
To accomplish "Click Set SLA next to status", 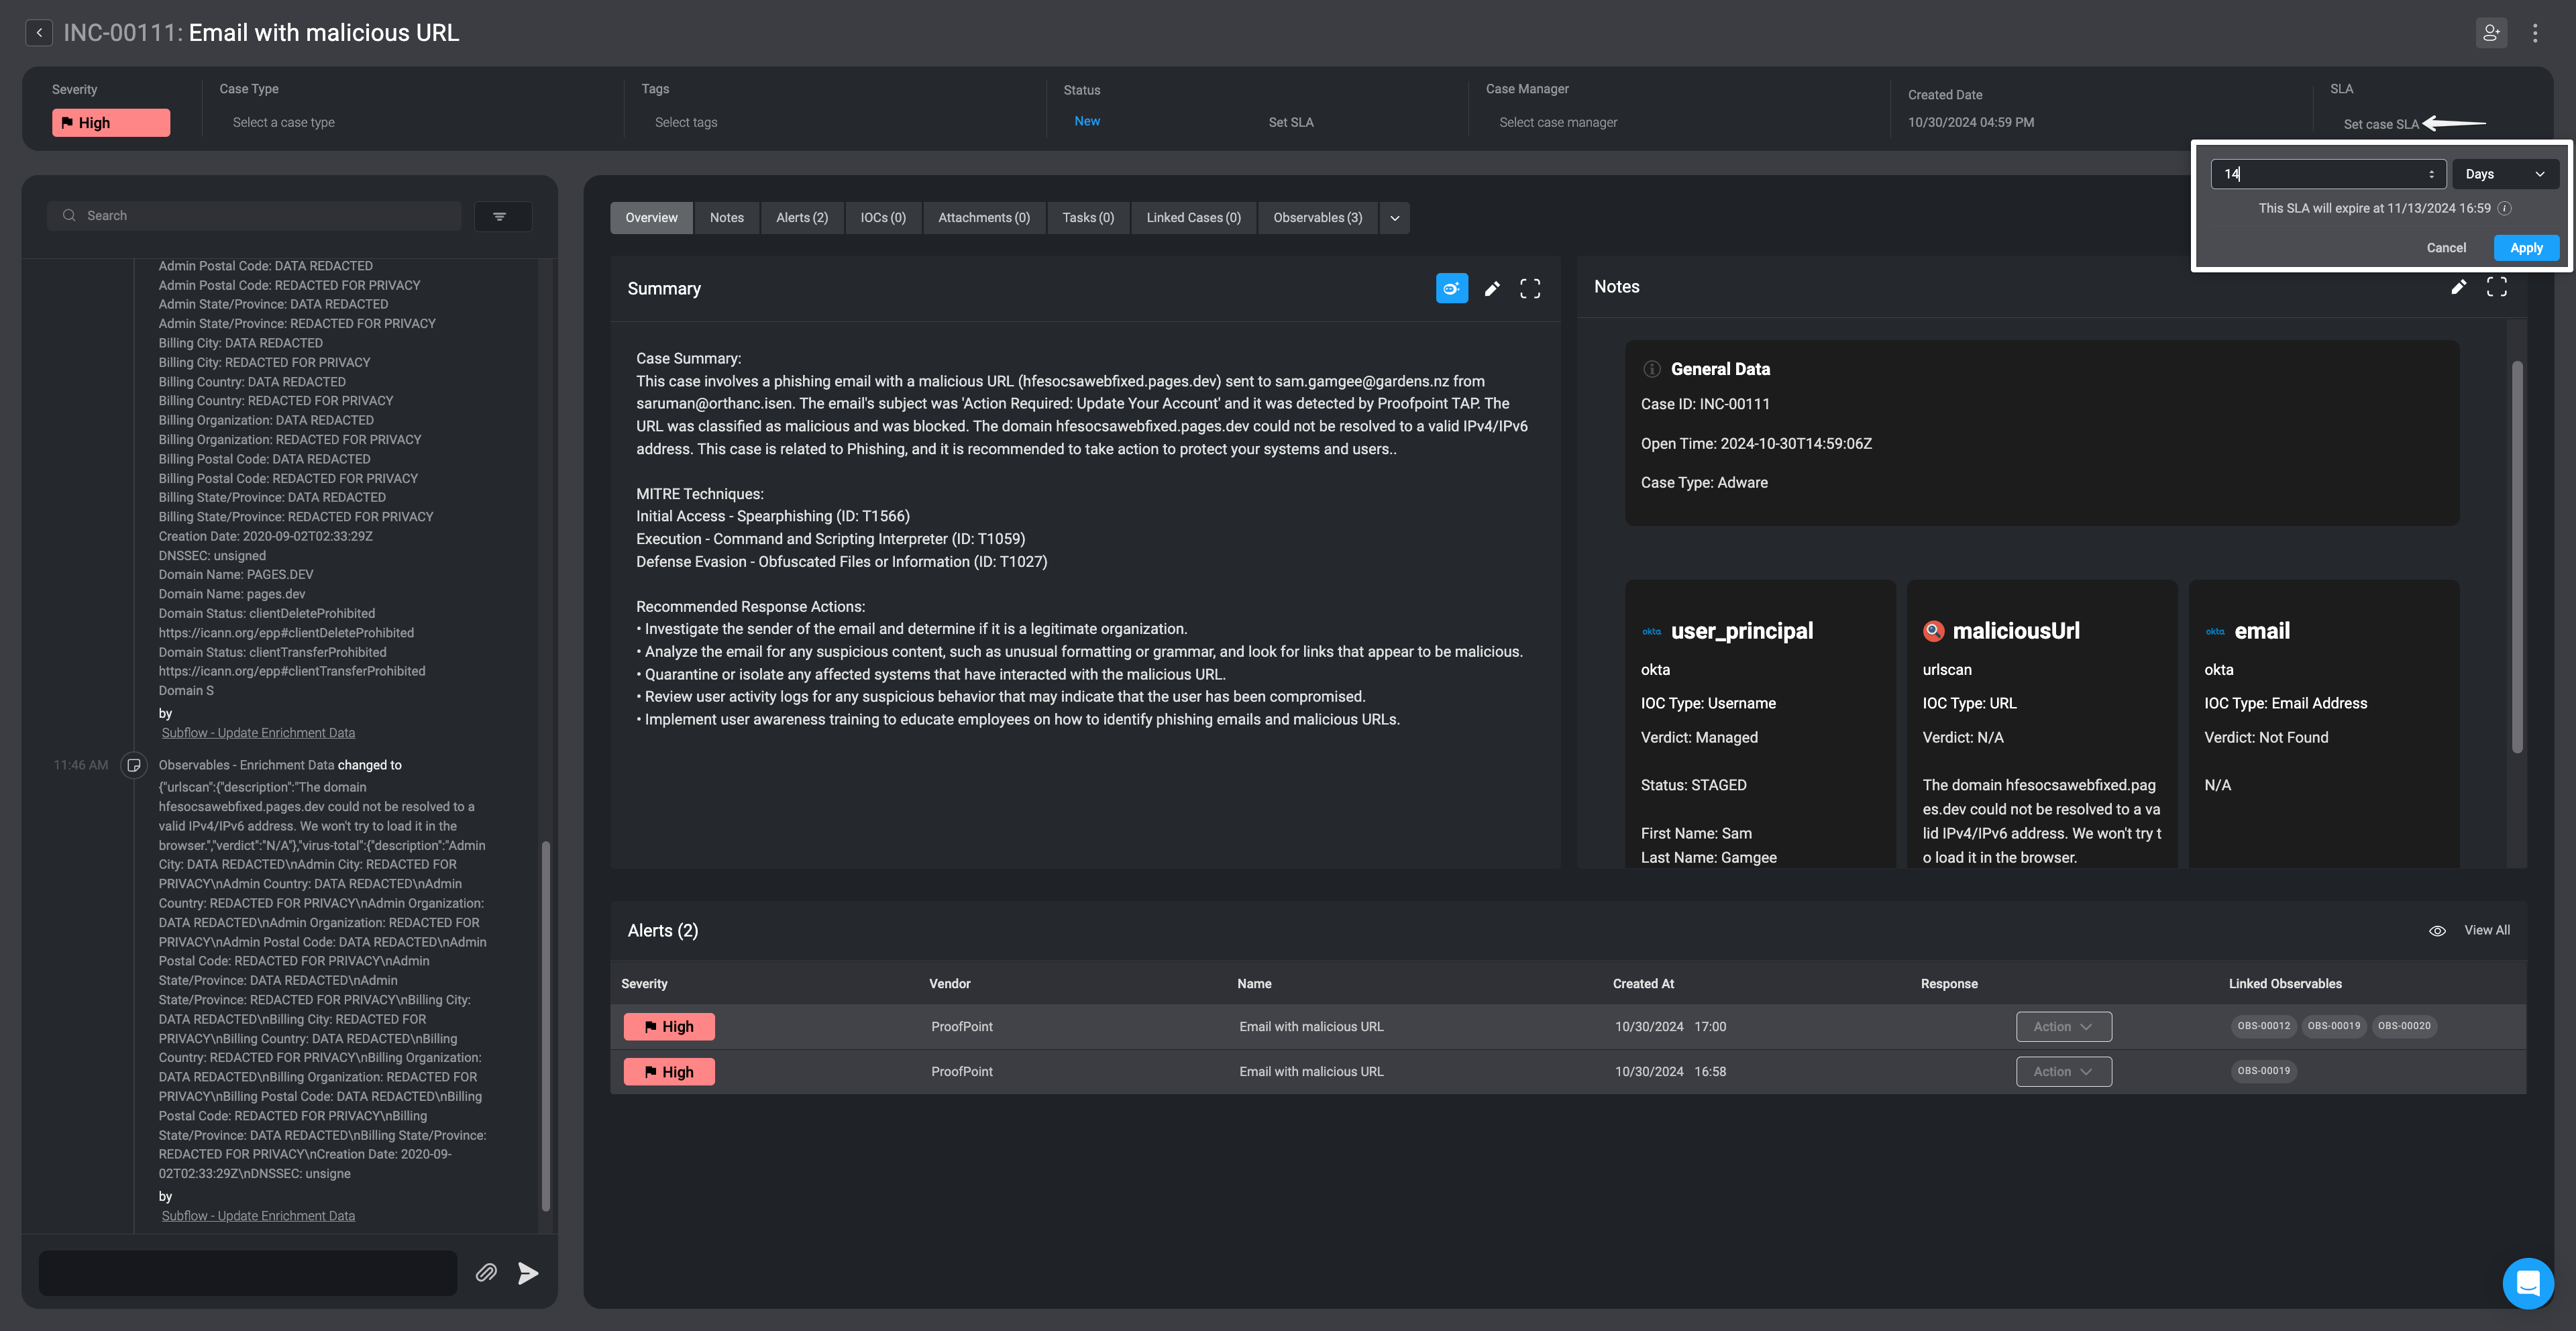I will click(x=1291, y=123).
